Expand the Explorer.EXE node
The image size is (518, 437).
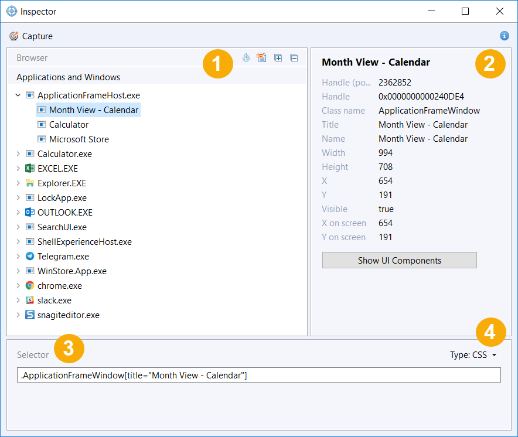tap(18, 183)
